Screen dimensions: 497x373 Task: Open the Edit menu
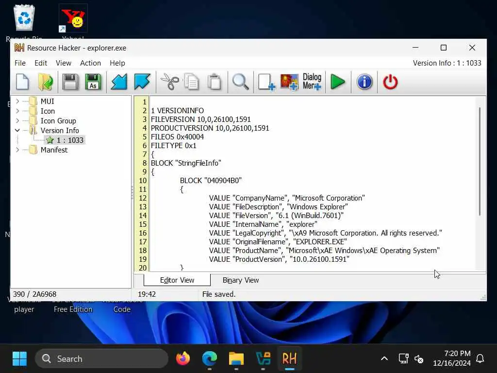pyautogui.click(x=41, y=63)
